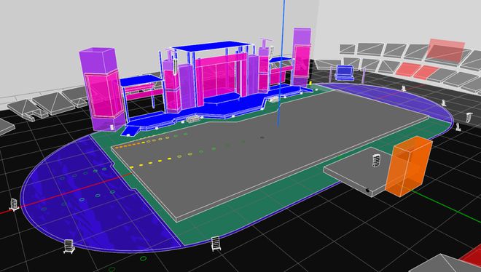Select the far-left loudspeaker on the red axis
This screenshot has width=481, height=272.
coord(14,204)
